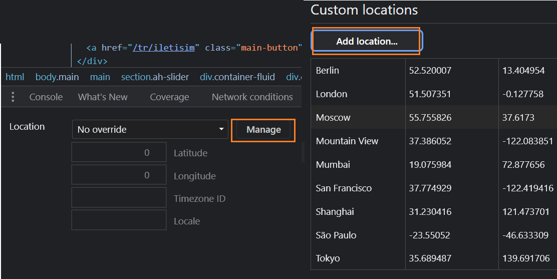This screenshot has width=557, height=279.
Task: Select the Mumbai location row
Action: point(434,165)
